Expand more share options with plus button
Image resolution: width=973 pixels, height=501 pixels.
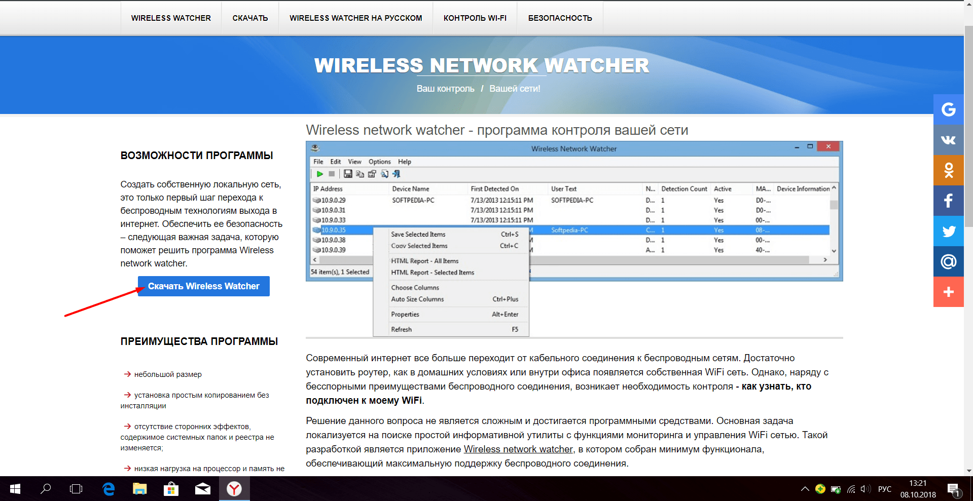click(948, 292)
